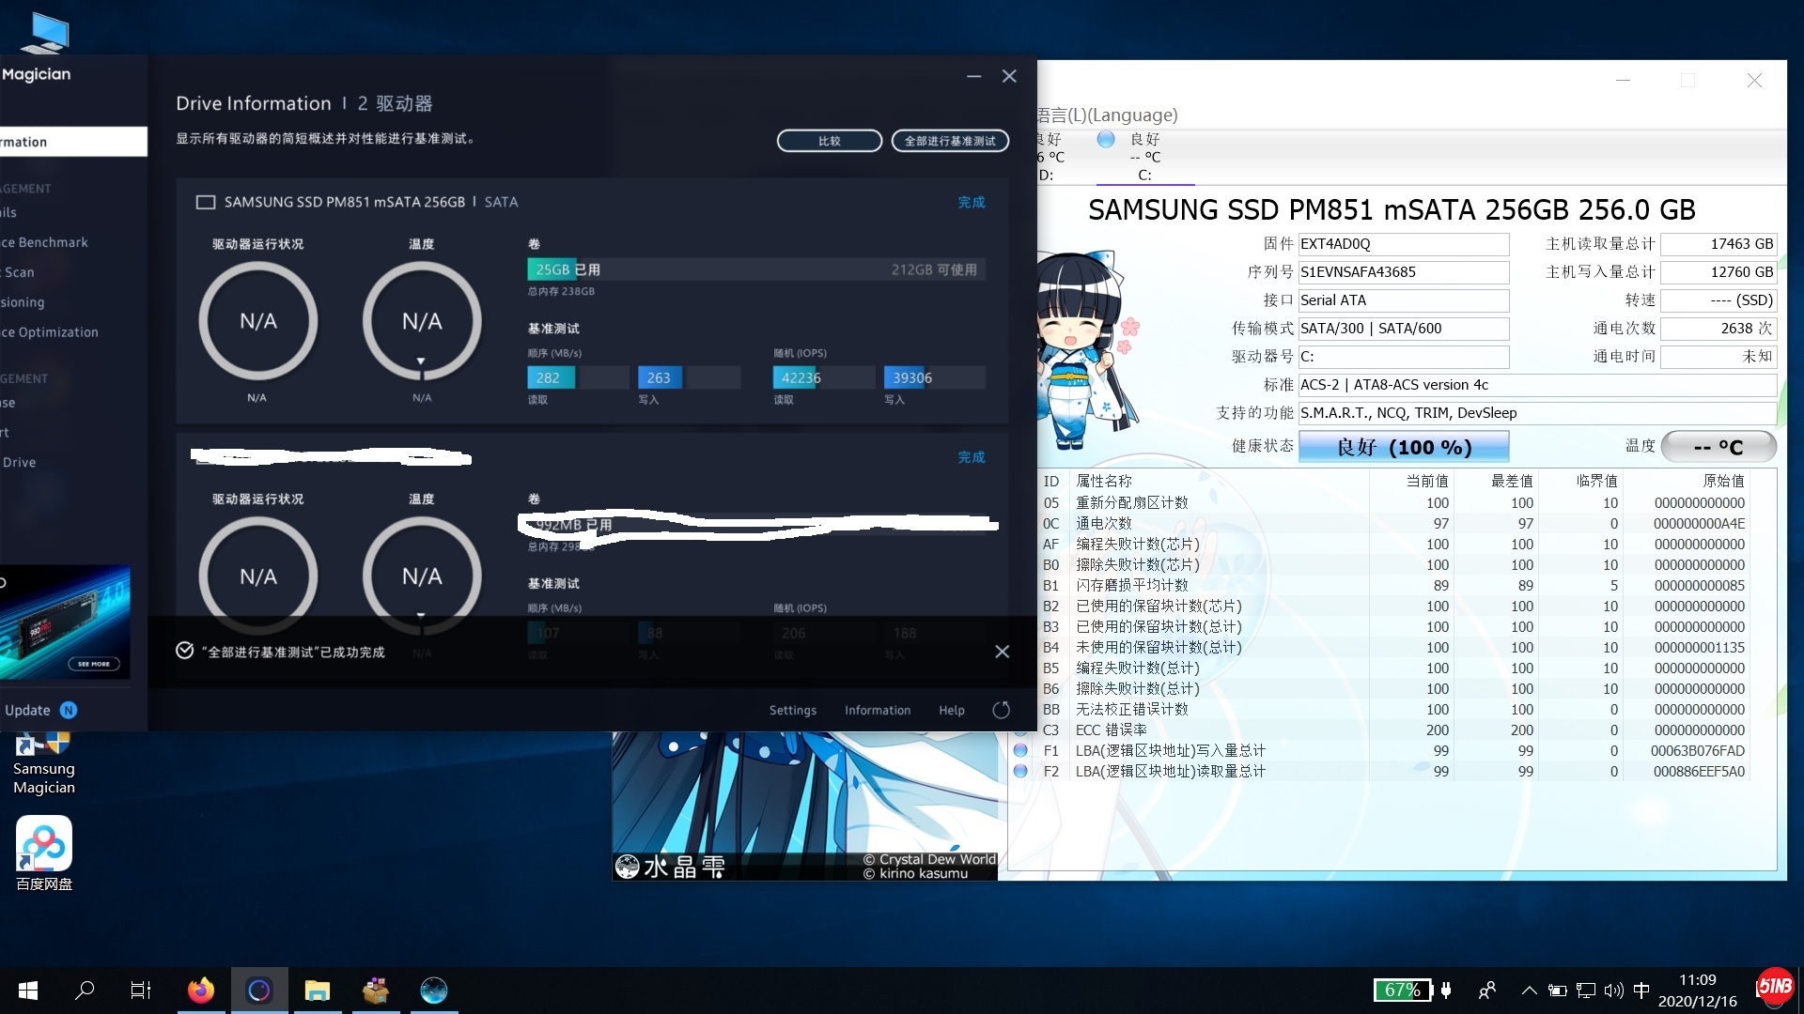Select Drive Information in Magician sidebar
Viewport: 1804px width, 1014px height.
[x=73, y=142]
